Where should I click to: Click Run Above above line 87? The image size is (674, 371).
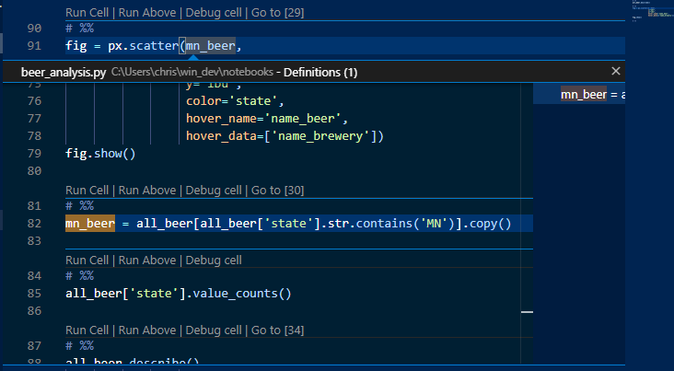click(147, 330)
